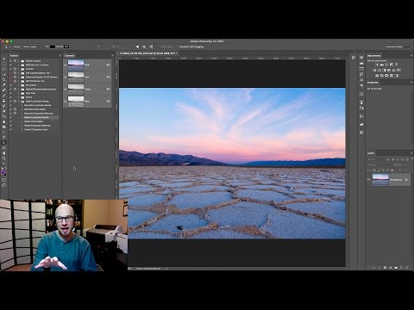Select the Generate Expanded Midtones action

click(39, 114)
